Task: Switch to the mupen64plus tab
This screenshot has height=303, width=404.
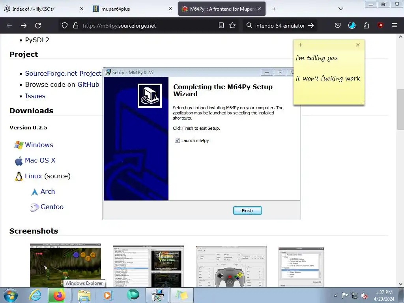Action: 133,9
